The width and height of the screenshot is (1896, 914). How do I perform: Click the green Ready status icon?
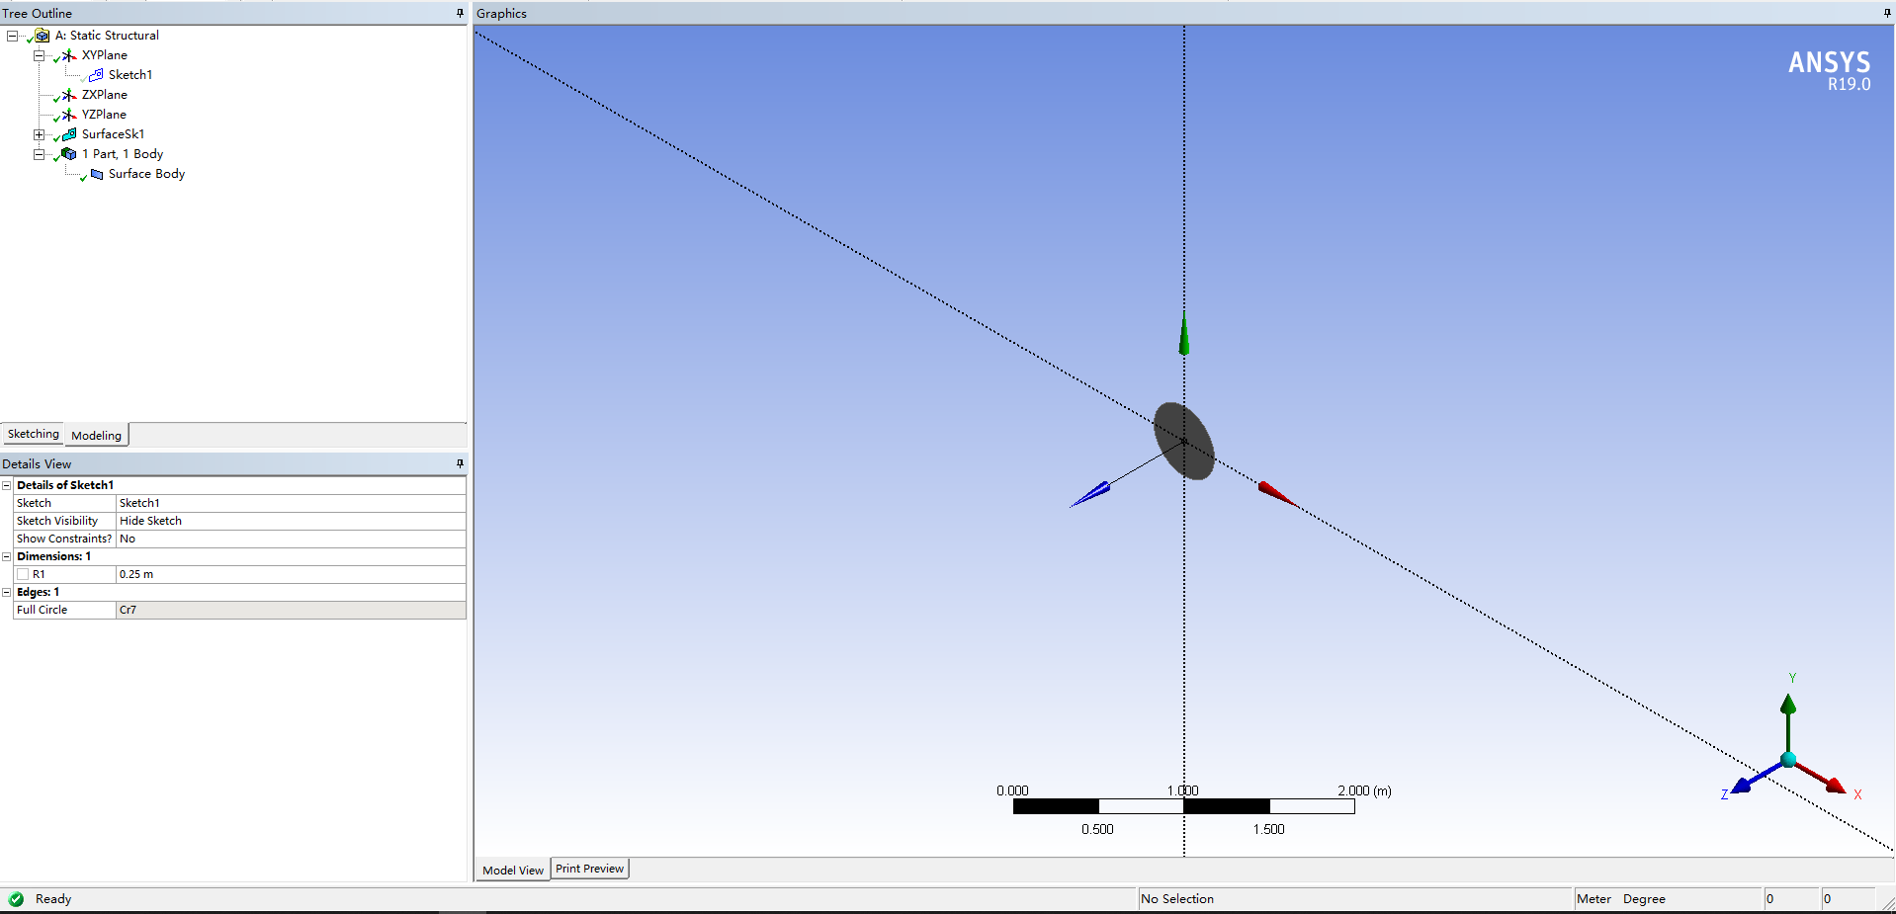point(17,899)
